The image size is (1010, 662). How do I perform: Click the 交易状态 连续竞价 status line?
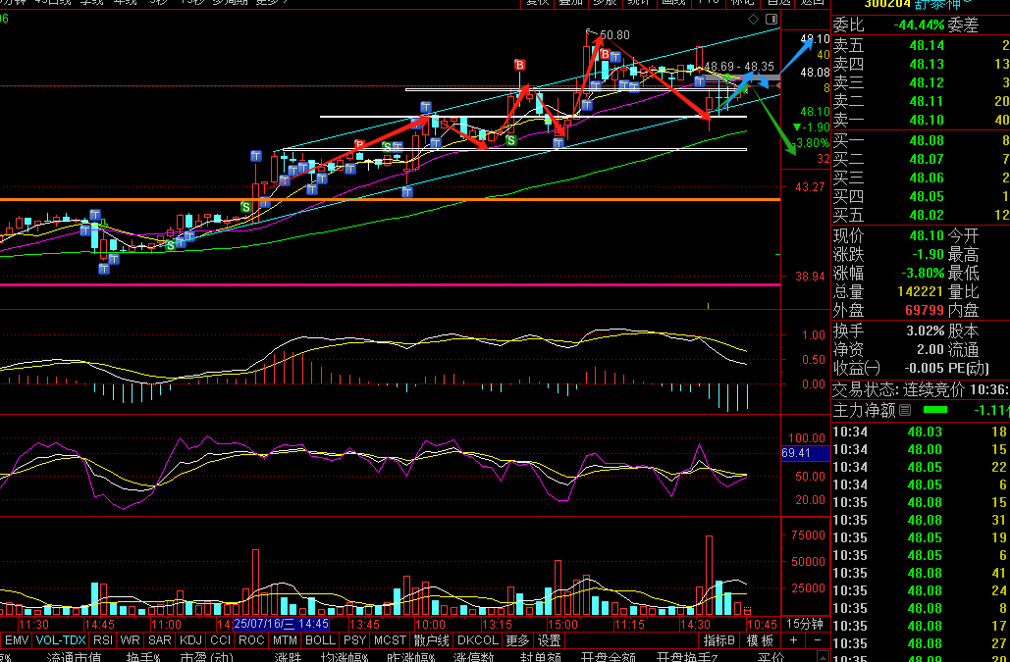click(921, 390)
